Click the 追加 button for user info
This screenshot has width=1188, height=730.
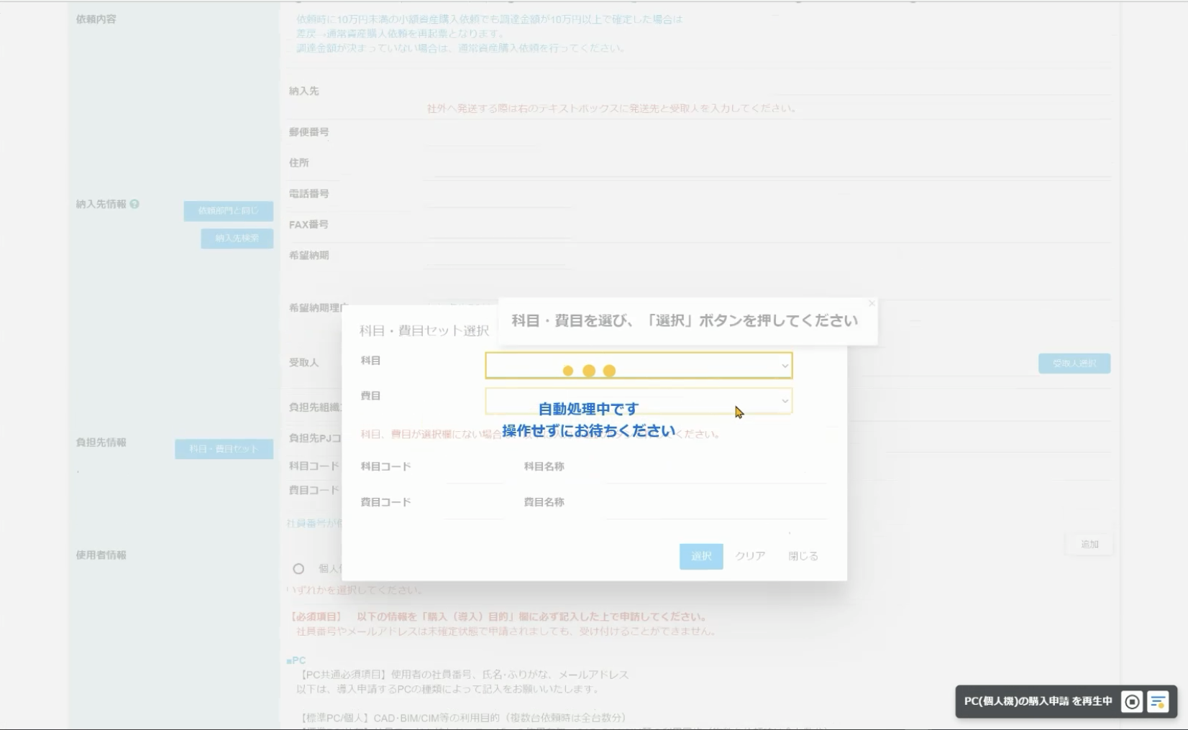tap(1089, 545)
